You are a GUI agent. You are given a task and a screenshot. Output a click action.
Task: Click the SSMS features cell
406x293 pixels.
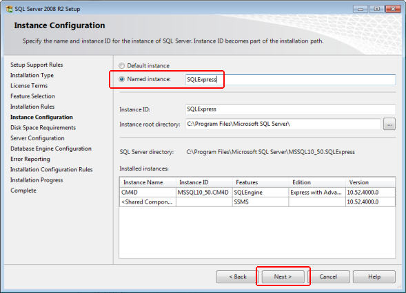pyautogui.click(x=261, y=202)
